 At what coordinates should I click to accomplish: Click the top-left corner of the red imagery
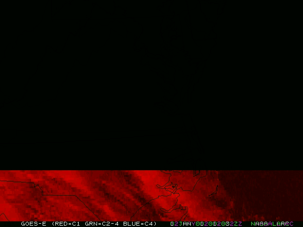1,172
